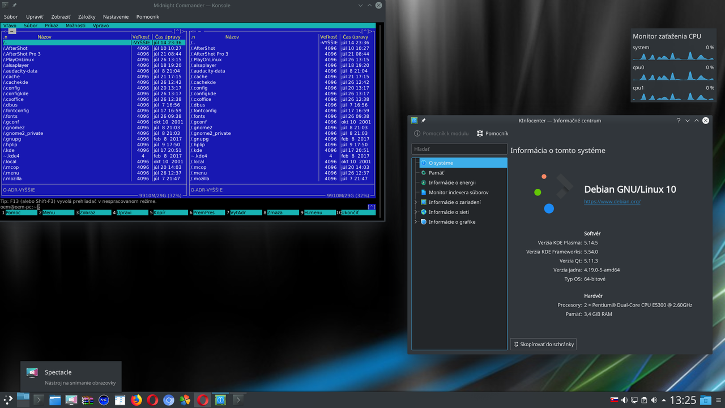Show hidden system tray icons with the up arrow
The image size is (725, 408).
tap(664, 401)
